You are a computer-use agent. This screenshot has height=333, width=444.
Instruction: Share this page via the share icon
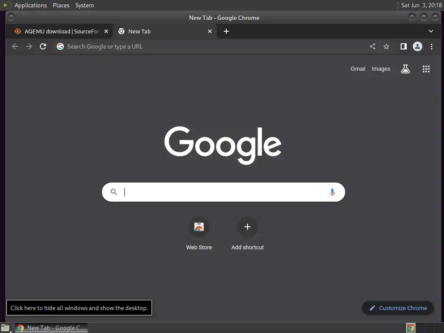click(372, 46)
